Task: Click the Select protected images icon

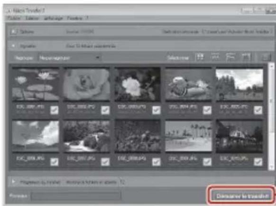Action: pos(230,57)
